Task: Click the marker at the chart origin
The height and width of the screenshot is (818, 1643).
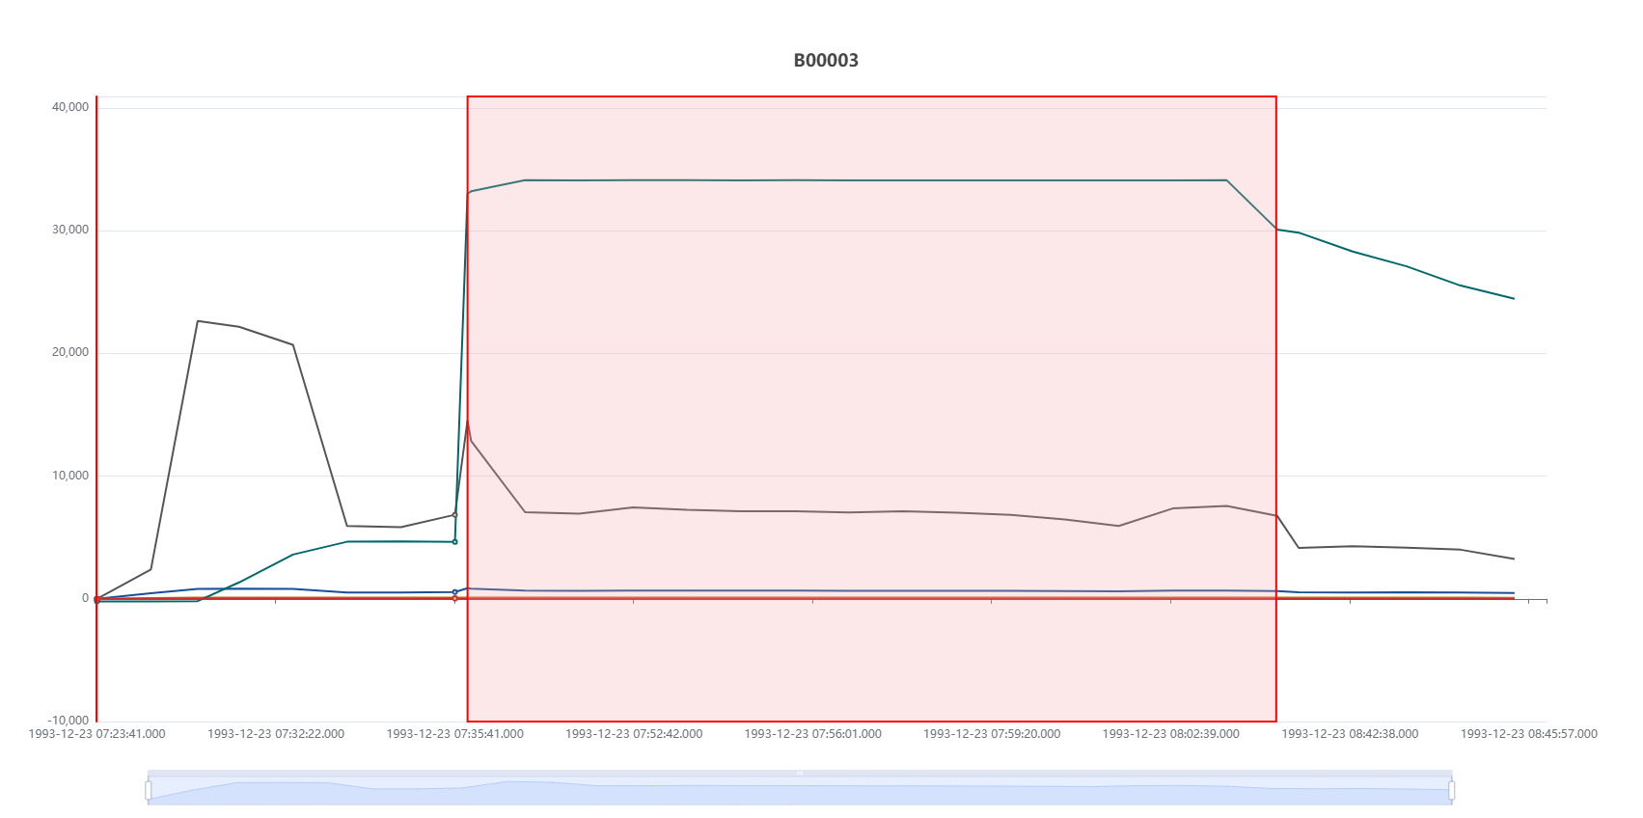Action: point(96,599)
